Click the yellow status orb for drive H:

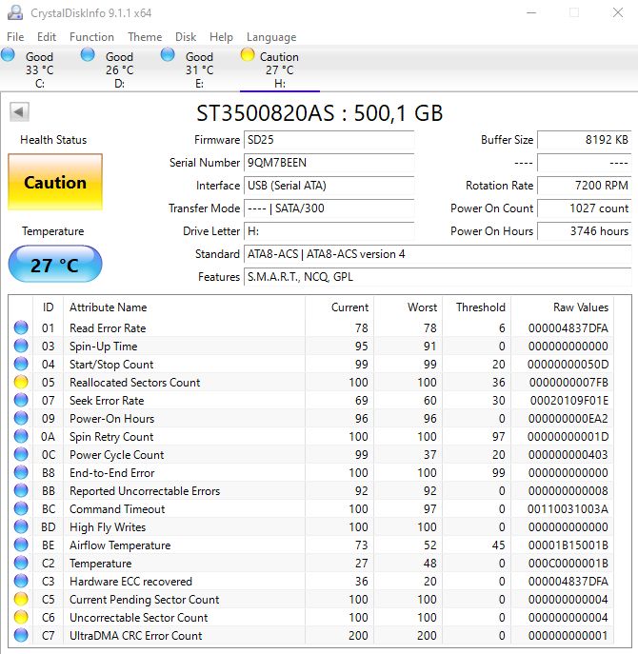click(x=248, y=54)
